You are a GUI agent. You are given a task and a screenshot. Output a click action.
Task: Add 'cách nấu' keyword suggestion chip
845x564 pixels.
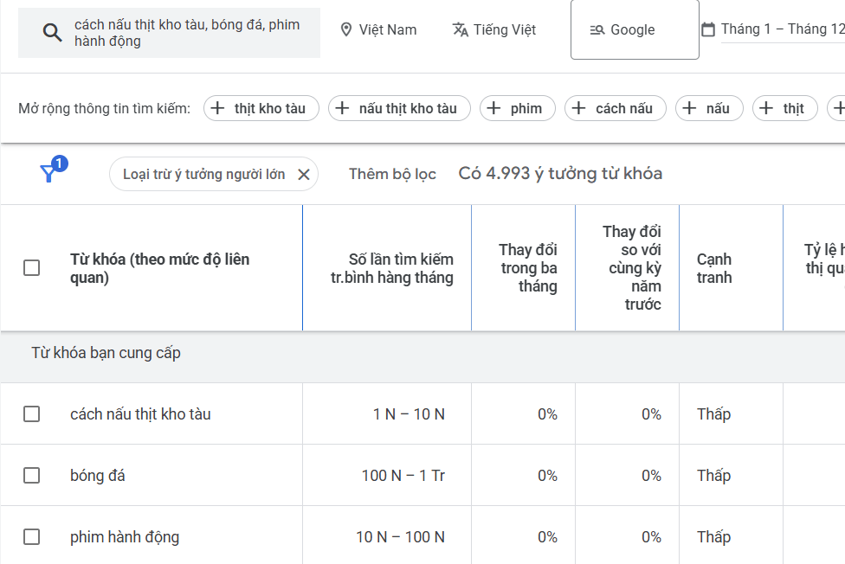[615, 108]
